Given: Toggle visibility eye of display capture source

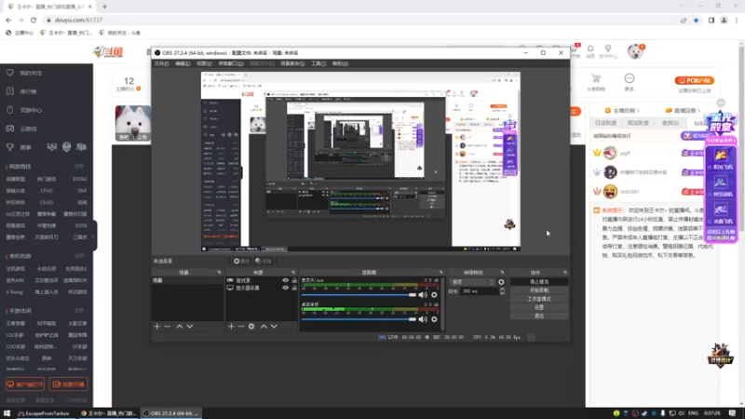Looking at the screenshot, I should pyautogui.click(x=285, y=288).
